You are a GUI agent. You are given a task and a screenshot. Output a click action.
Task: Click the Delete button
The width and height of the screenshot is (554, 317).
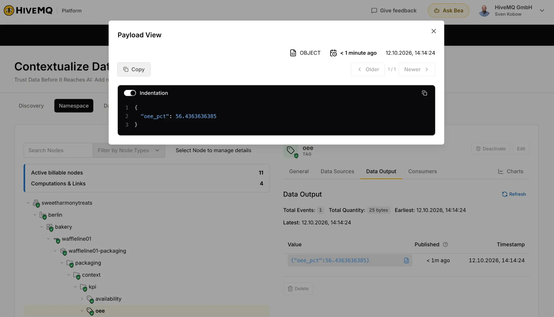tap(298, 289)
